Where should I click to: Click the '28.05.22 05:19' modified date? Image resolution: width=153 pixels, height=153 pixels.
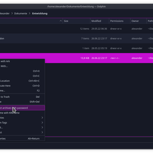pyautogui.click(x=99, y=48)
